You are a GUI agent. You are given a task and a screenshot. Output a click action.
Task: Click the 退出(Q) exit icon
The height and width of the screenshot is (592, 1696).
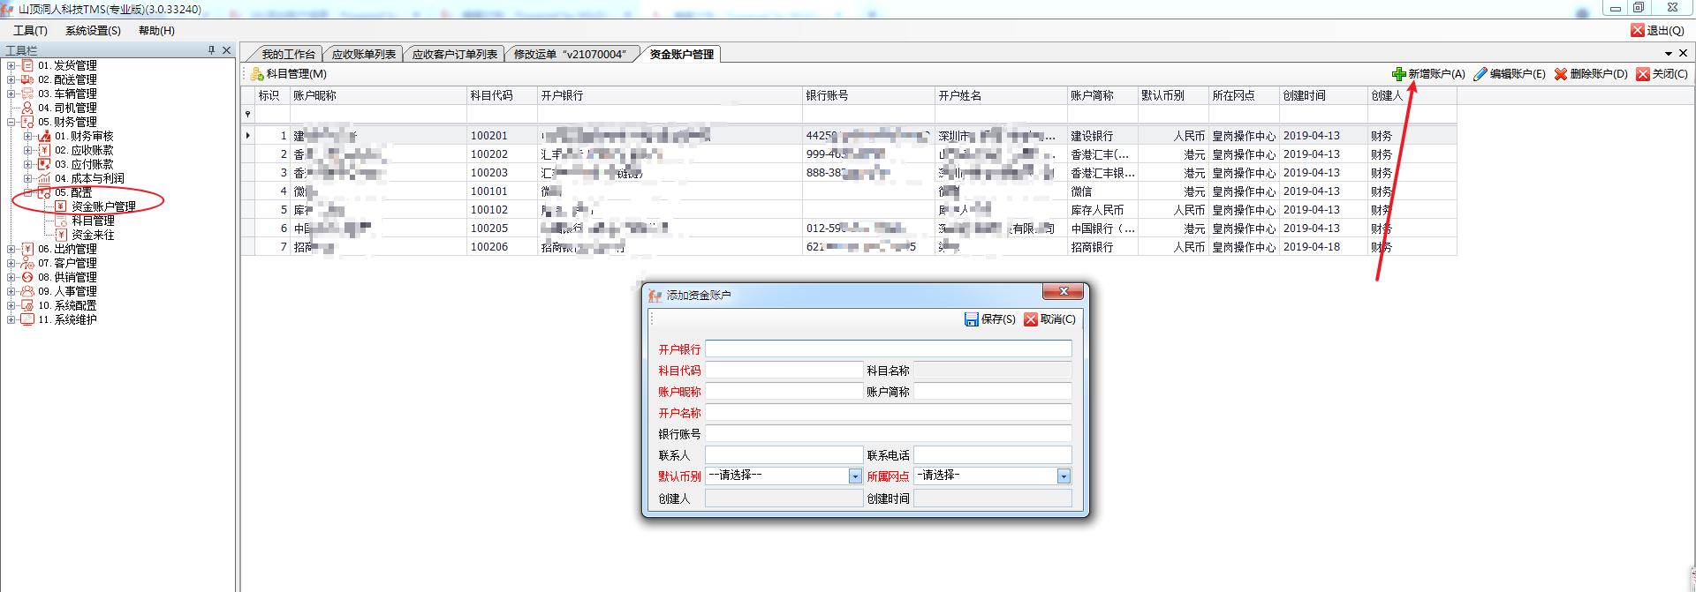1638,30
